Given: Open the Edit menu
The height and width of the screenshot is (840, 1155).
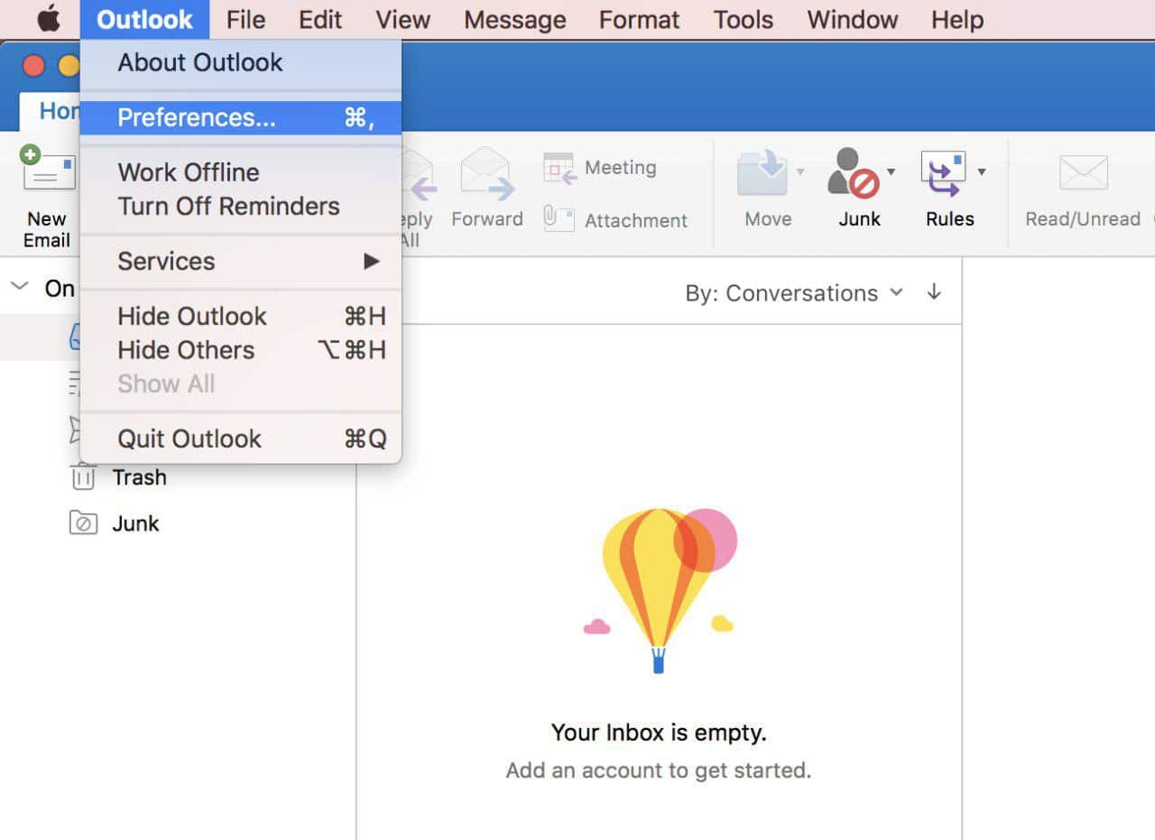Looking at the screenshot, I should click(320, 19).
